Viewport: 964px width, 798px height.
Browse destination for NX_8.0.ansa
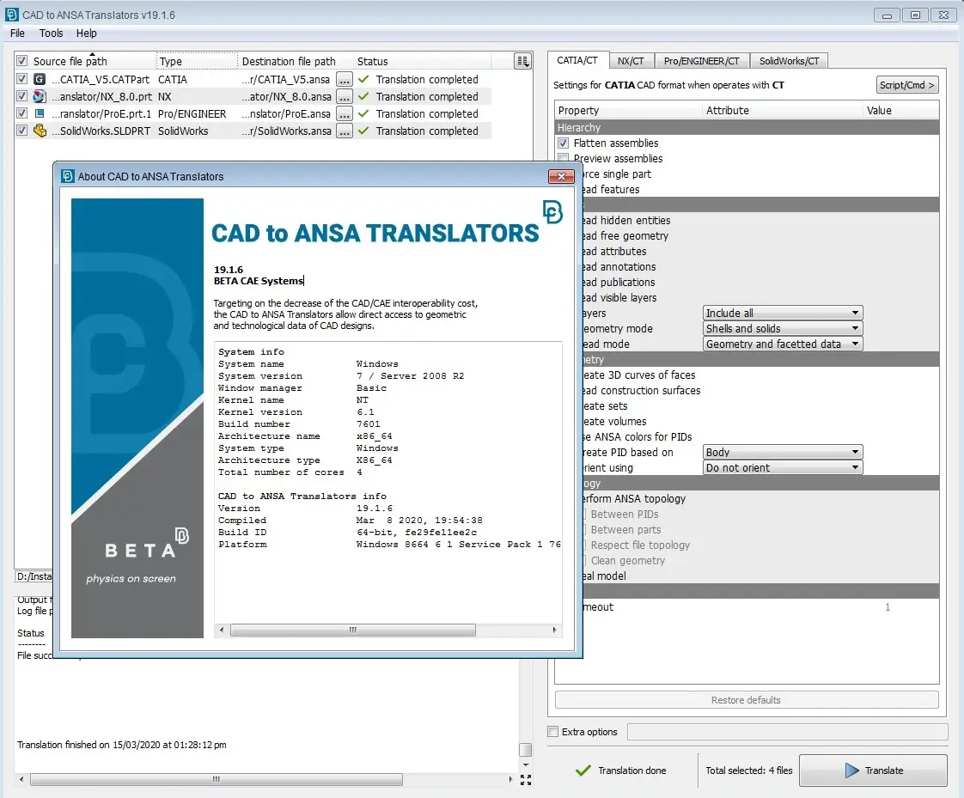coord(345,96)
